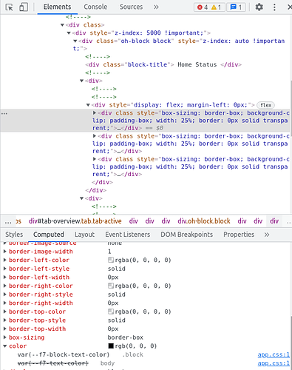The width and height of the screenshot is (292, 370).
Task: Open the DOM Breakpoints tab
Action: (186, 235)
